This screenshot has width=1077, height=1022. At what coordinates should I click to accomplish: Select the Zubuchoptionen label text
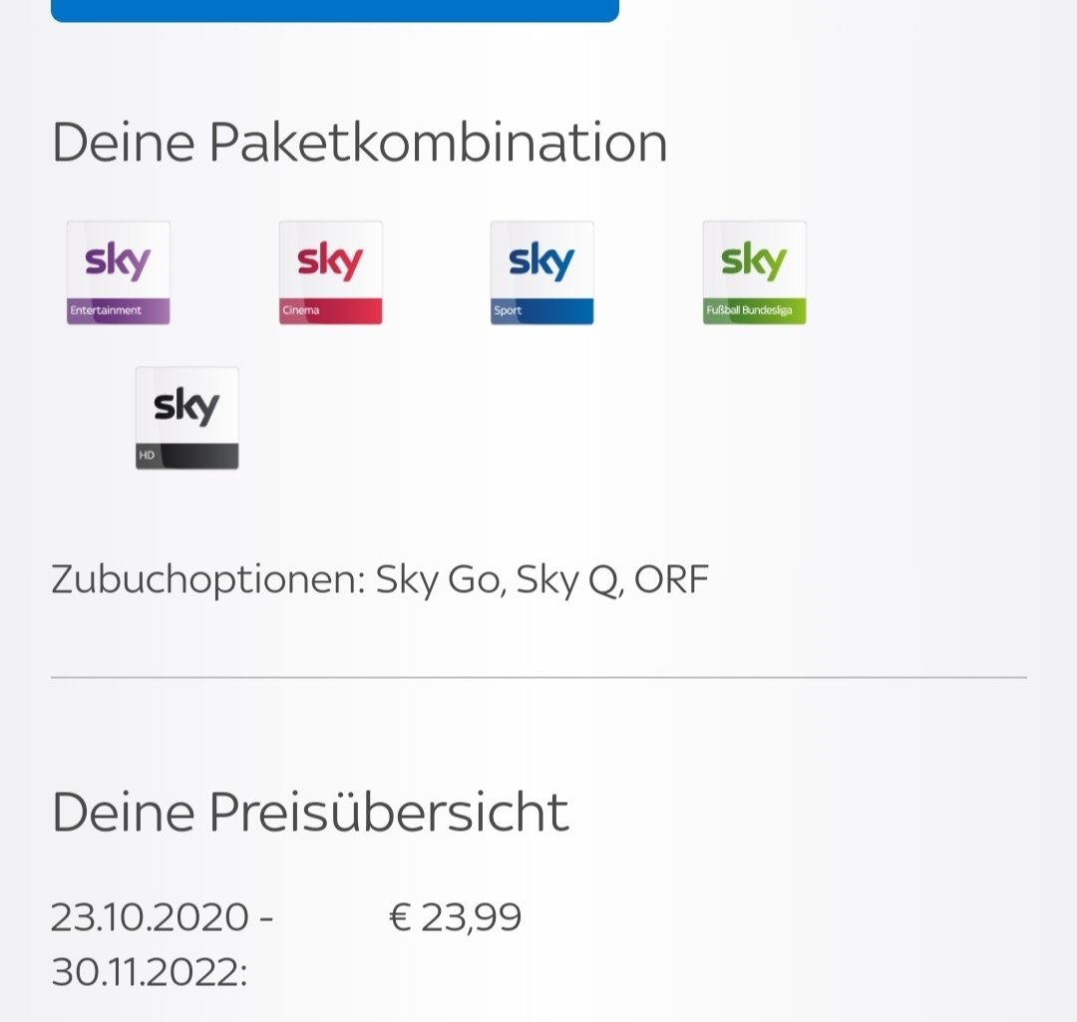click(x=208, y=580)
